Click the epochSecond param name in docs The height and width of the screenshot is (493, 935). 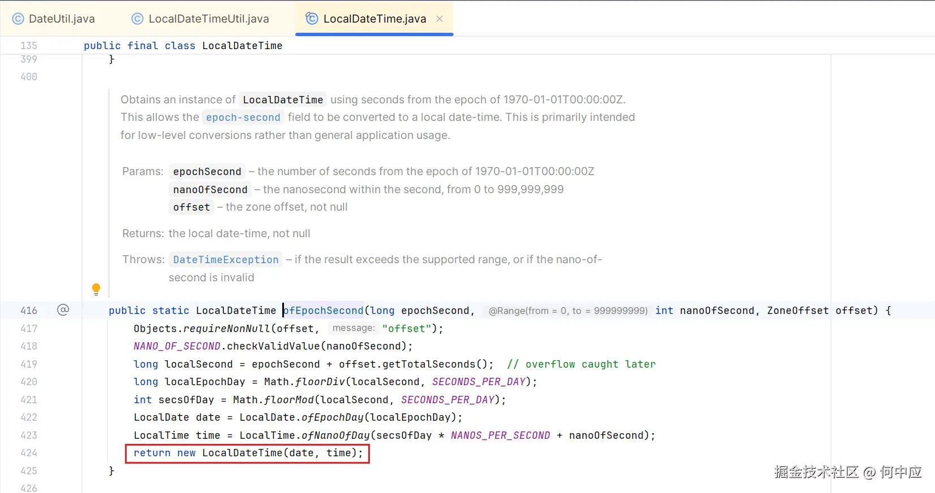(207, 172)
